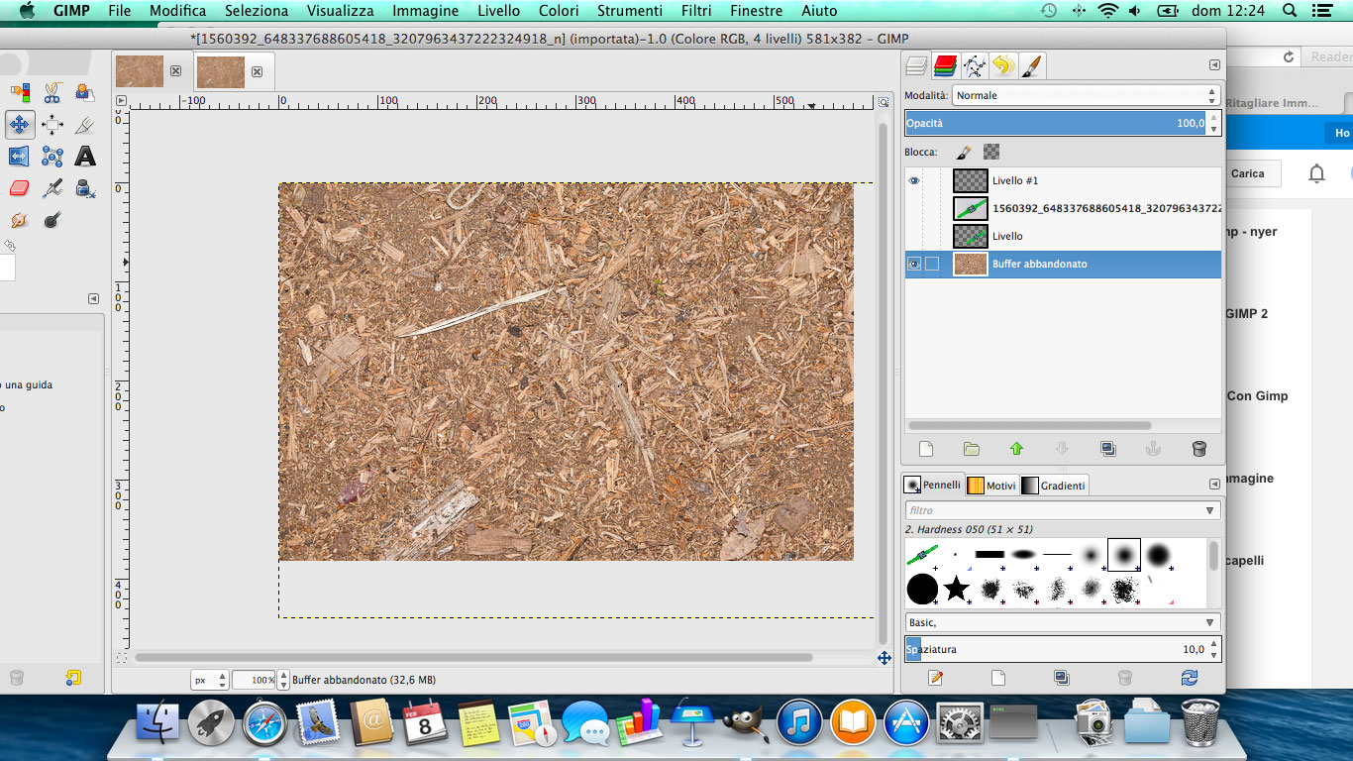Open the brush filter tag dropdown
This screenshot has height=761, width=1353.
click(x=1209, y=510)
